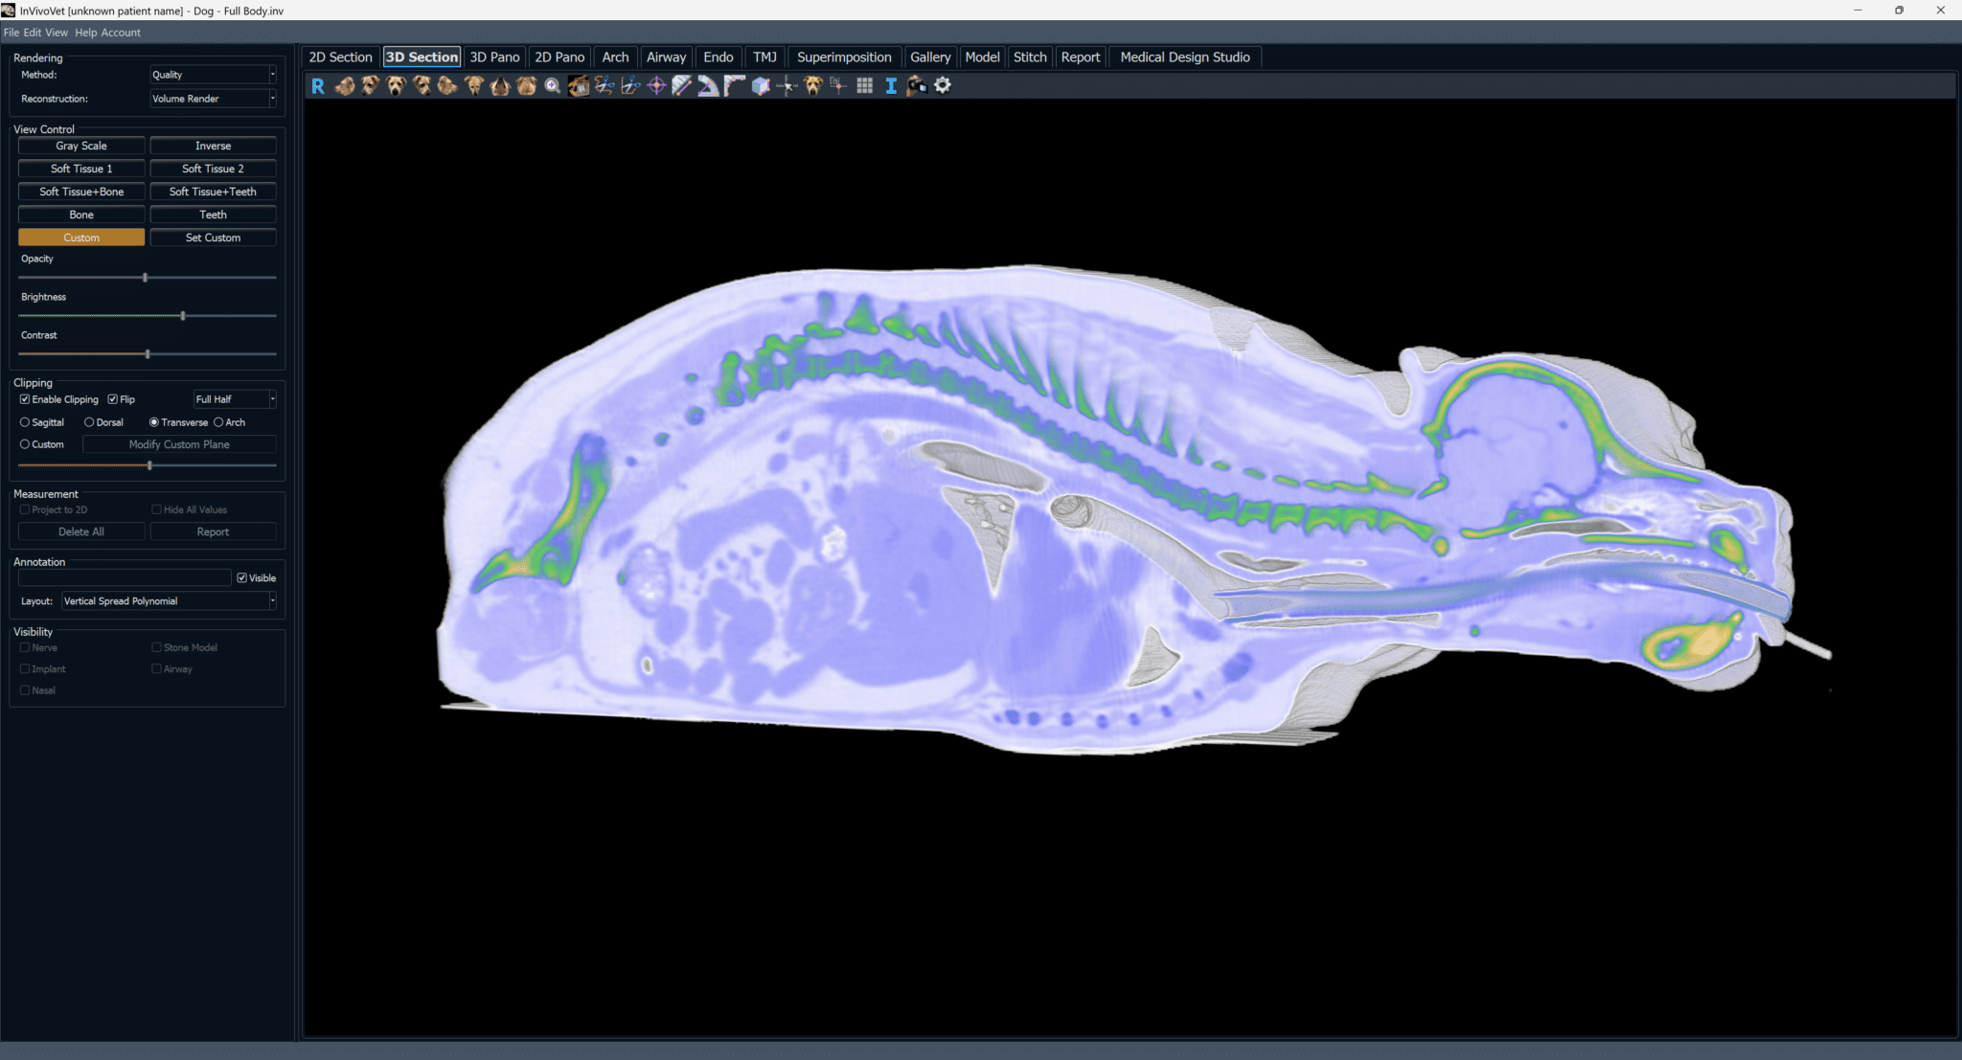The image size is (1962, 1060).
Task: Open the grid layout icon
Action: click(x=865, y=86)
